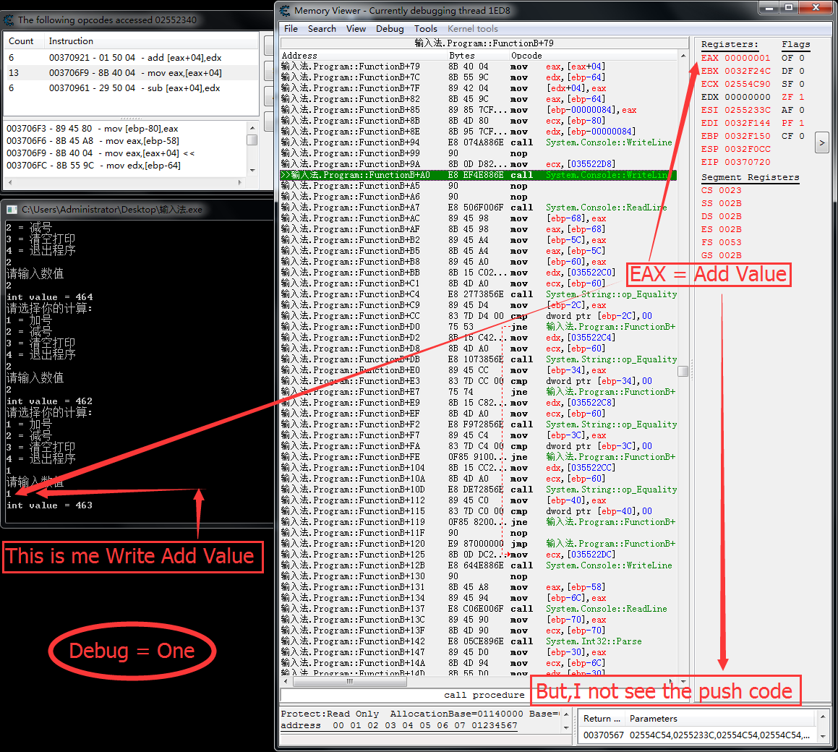Screen dimensions: 838x752
Task: Open the Search menu
Action: [322, 29]
